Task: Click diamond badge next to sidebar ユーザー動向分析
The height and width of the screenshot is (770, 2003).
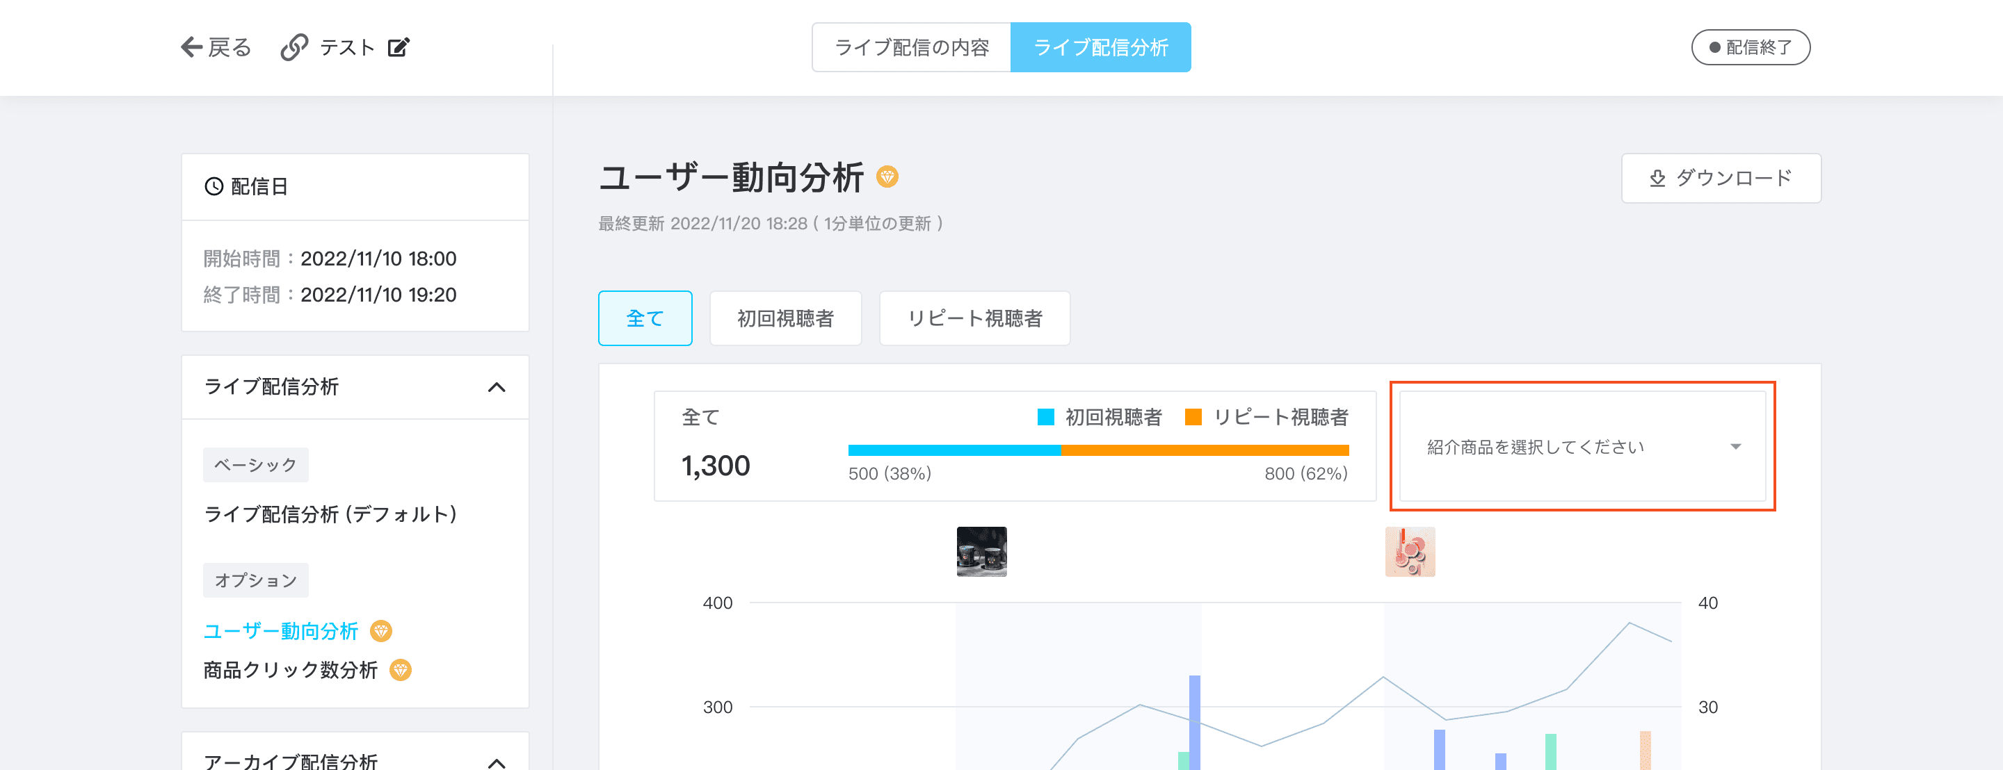Action: point(381,631)
